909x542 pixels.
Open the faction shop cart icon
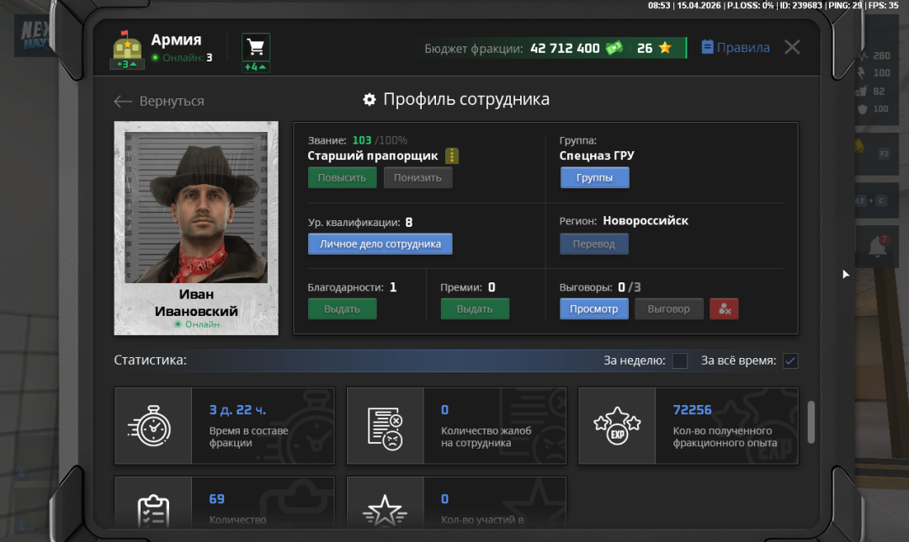coord(256,47)
